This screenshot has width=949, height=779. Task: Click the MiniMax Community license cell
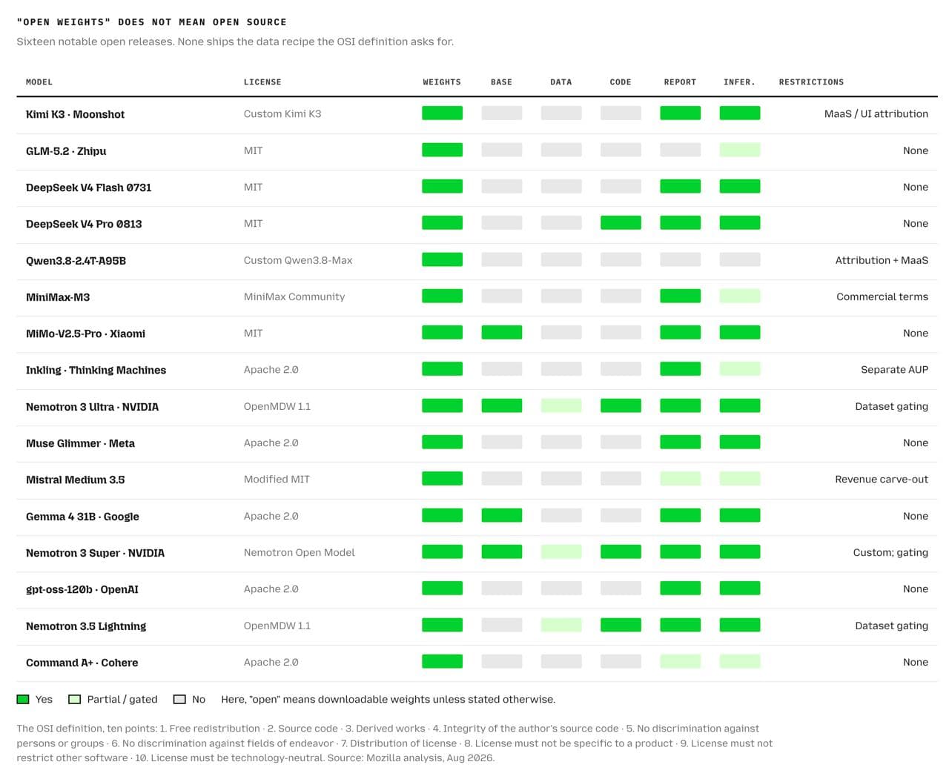(x=294, y=296)
